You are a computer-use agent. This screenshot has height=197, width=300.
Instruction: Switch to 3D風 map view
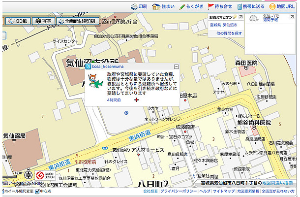[18, 21]
